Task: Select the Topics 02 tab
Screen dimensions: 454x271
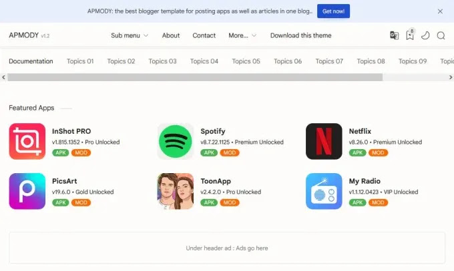Action: (x=121, y=61)
